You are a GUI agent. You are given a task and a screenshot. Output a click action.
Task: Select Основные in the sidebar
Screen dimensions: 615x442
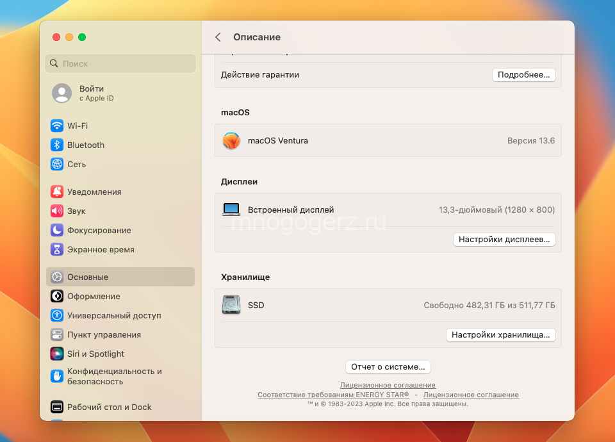tap(120, 277)
